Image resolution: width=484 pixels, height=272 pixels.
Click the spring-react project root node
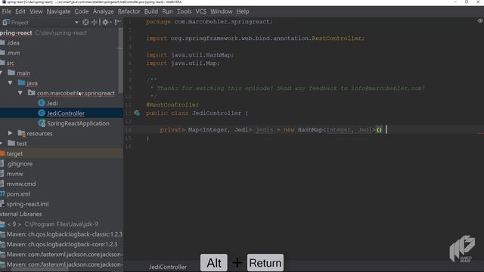pyautogui.click(x=16, y=32)
